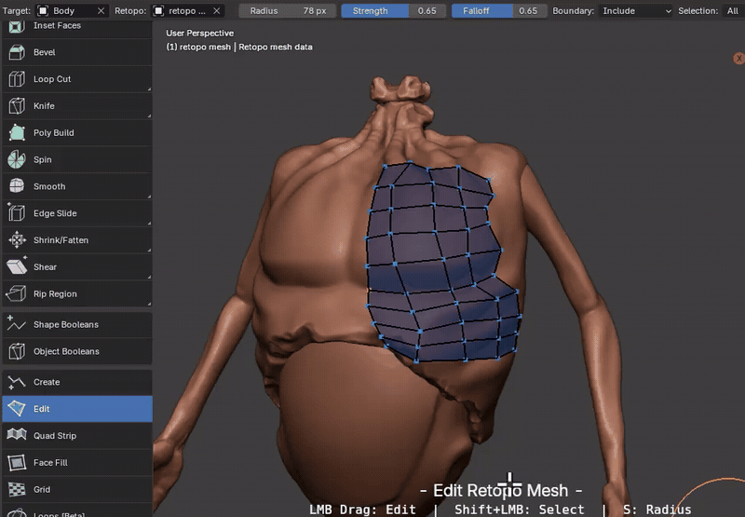Image resolution: width=745 pixels, height=517 pixels.
Task: Expand Shrink/Fatten tool options corner arrow
Action: click(149, 250)
